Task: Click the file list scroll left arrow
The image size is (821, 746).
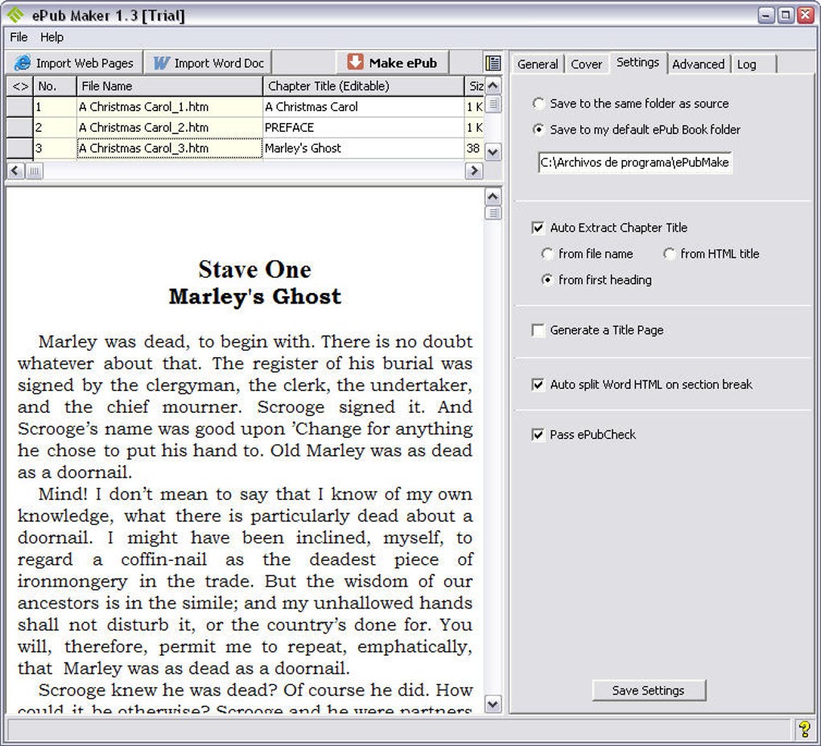Action: (15, 171)
